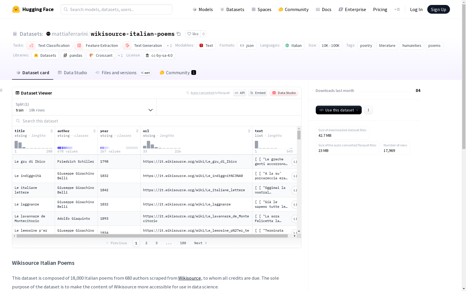Click the pandas library tag
The image size is (466, 291).
pyautogui.click(x=73, y=55)
